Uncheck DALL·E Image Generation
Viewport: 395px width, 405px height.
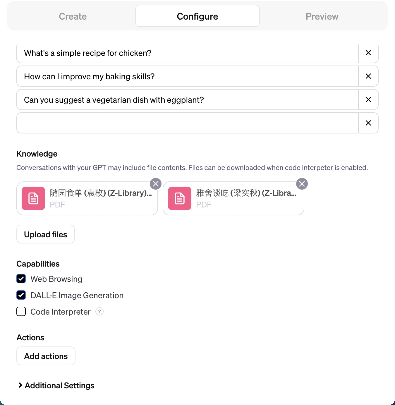point(21,295)
